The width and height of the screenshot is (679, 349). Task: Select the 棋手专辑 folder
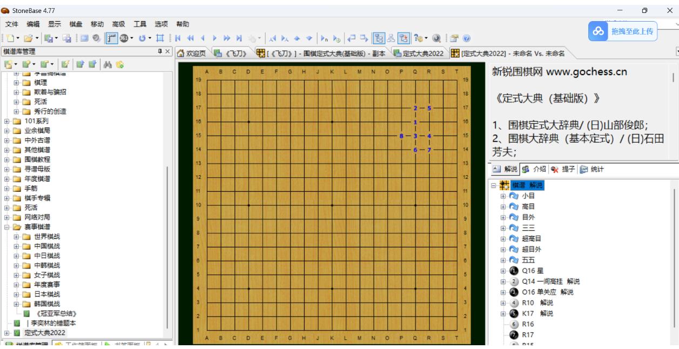pos(37,198)
